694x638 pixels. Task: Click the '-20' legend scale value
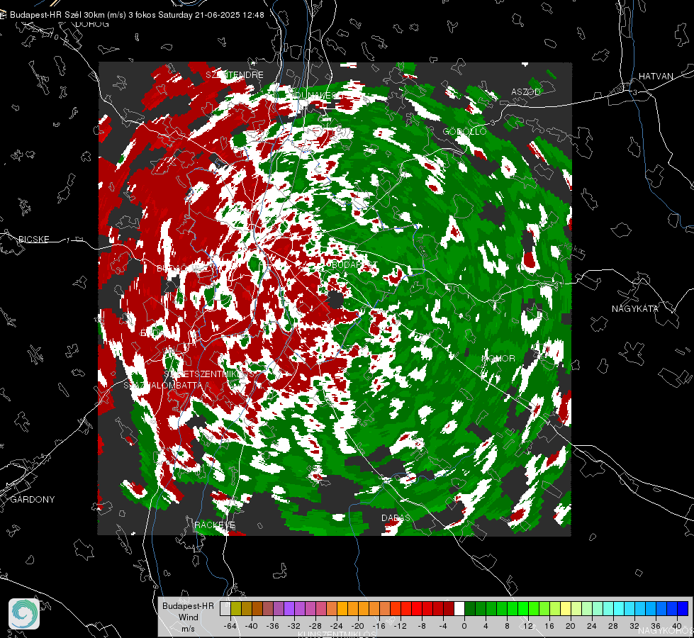tap(357, 626)
